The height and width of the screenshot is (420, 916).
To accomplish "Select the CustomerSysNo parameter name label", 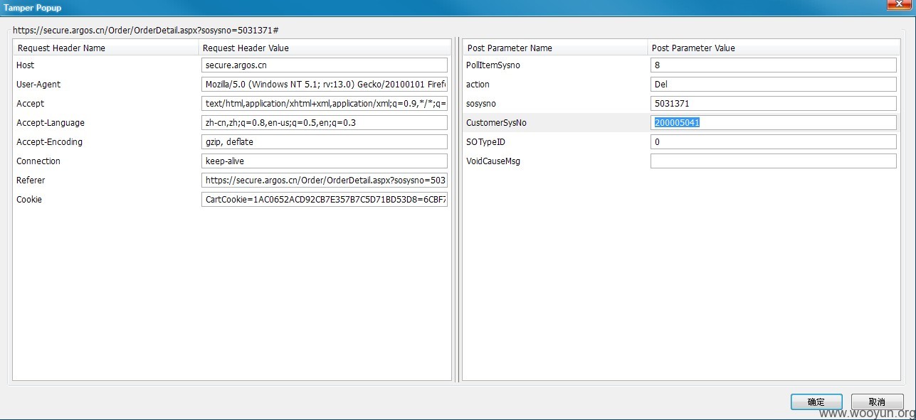I will click(496, 123).
